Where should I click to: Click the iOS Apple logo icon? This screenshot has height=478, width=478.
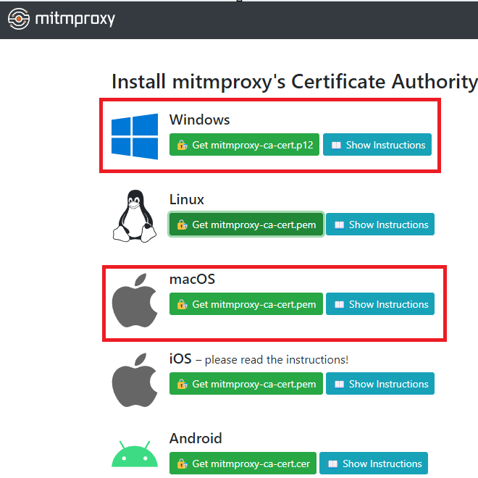pos(135,380)
